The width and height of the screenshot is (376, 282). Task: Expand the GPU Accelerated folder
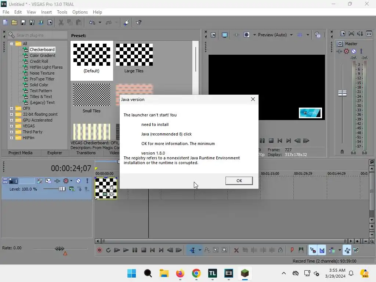(x=11, y=120)
